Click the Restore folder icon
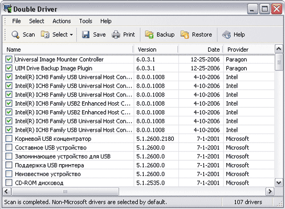Image resolution: width=285 pixels, height=209 pixels. pos(185,35)
